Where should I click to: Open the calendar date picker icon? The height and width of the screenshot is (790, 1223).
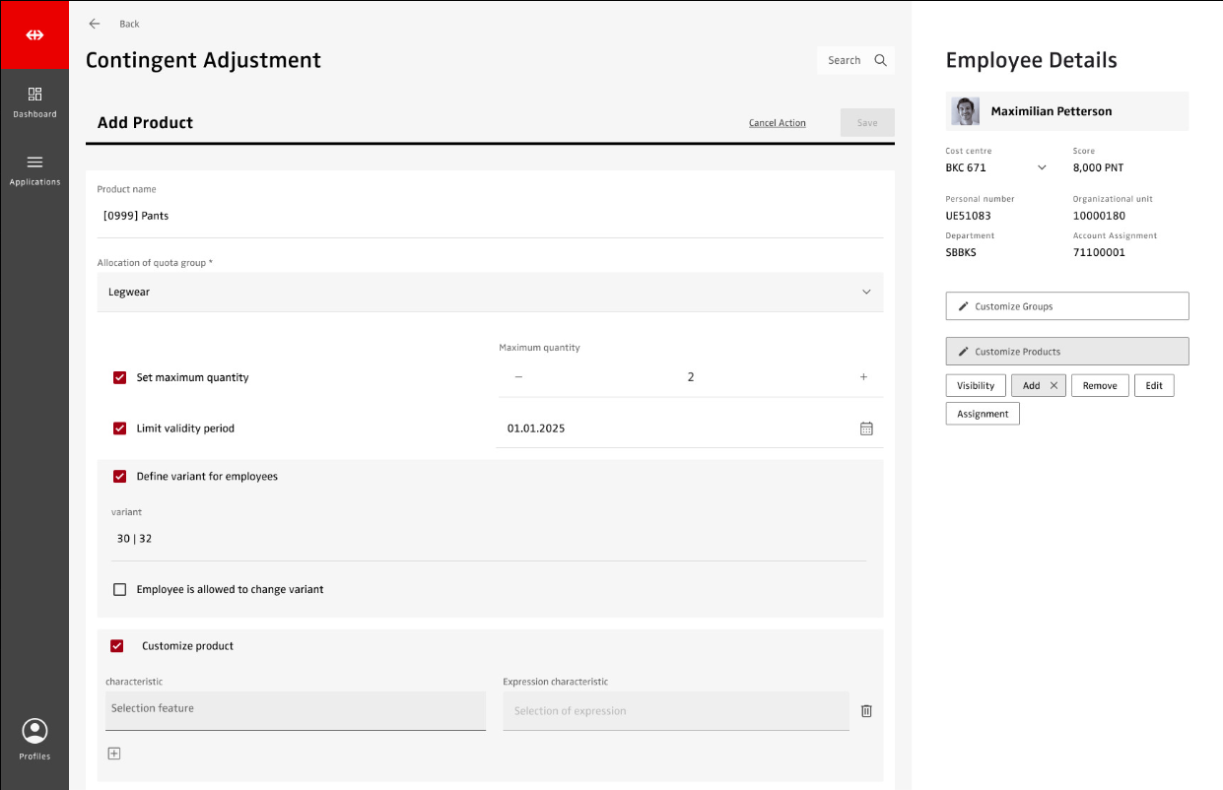point(866,428)
